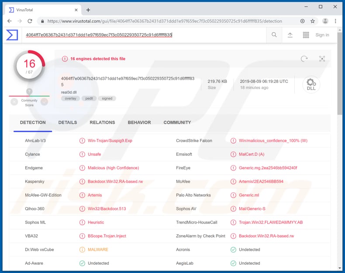Switch to the BEHAVIOR tab

[139, 123]
